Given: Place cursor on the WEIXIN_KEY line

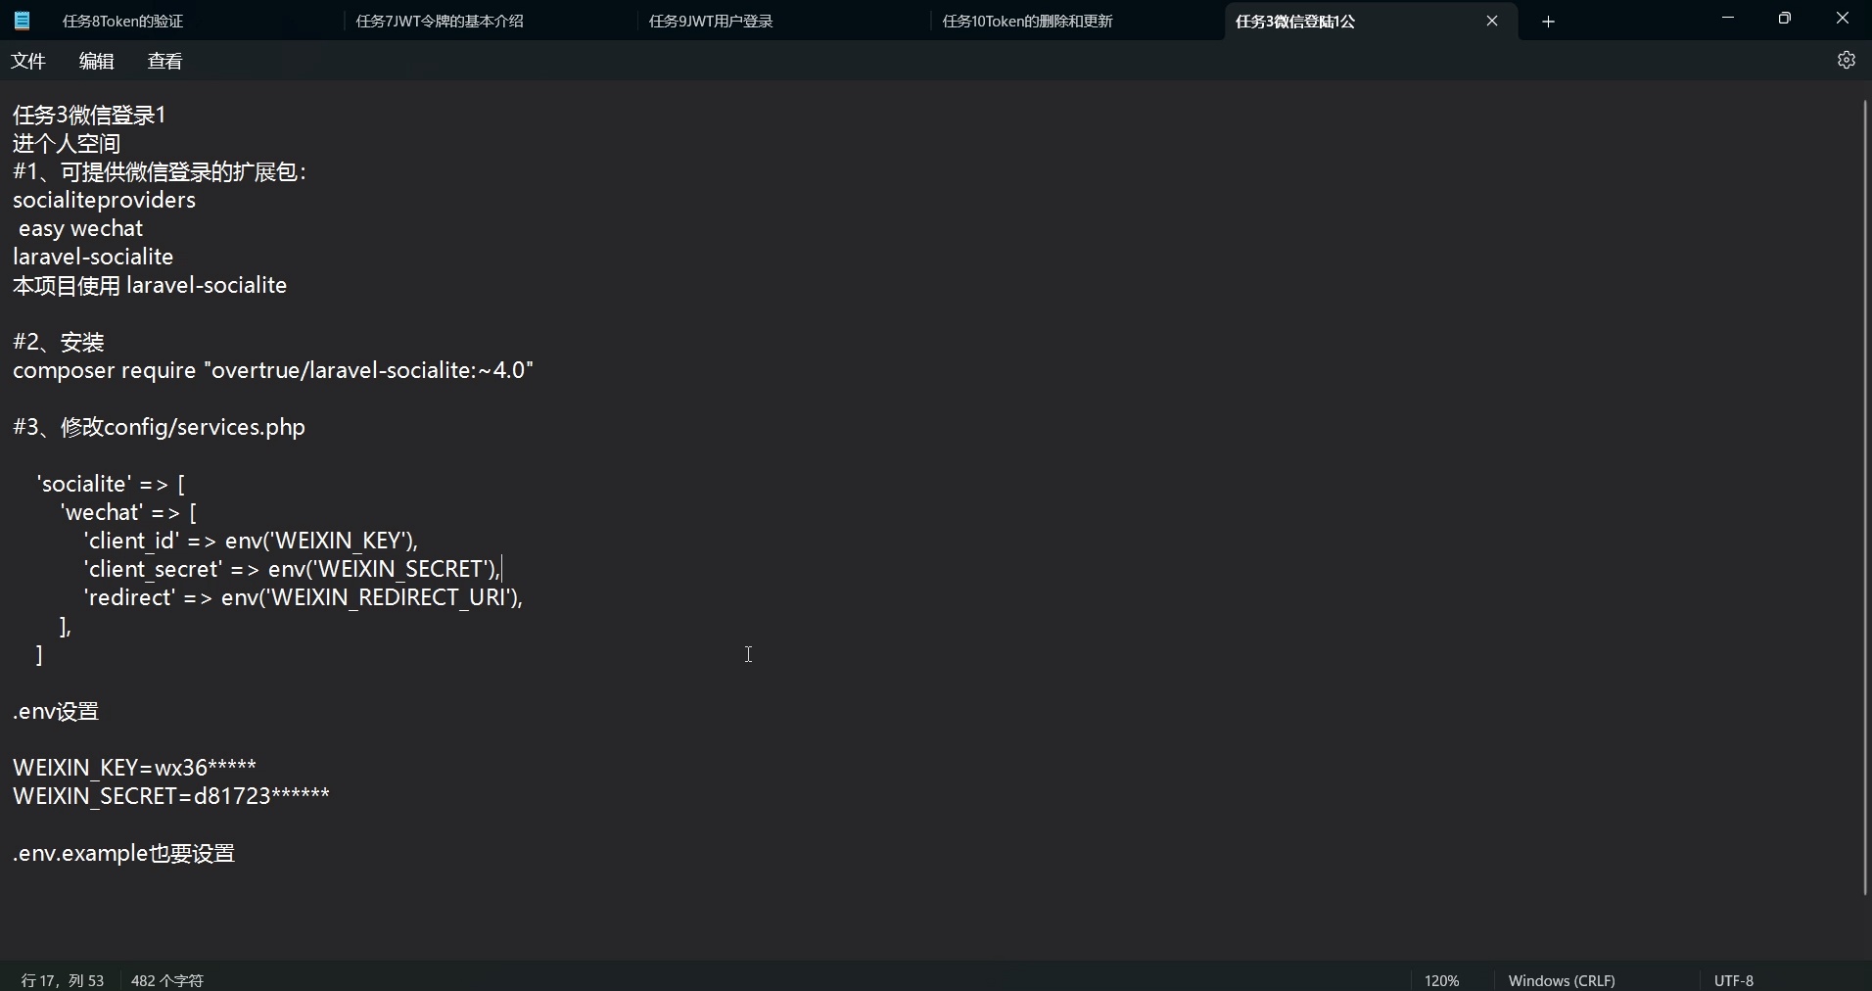Looking at the screenshot, I should 134,767.
